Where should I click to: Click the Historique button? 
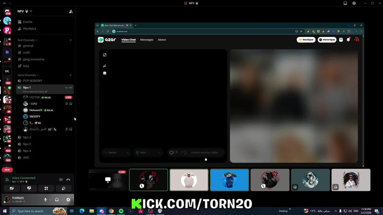click(x=327, y=40)
